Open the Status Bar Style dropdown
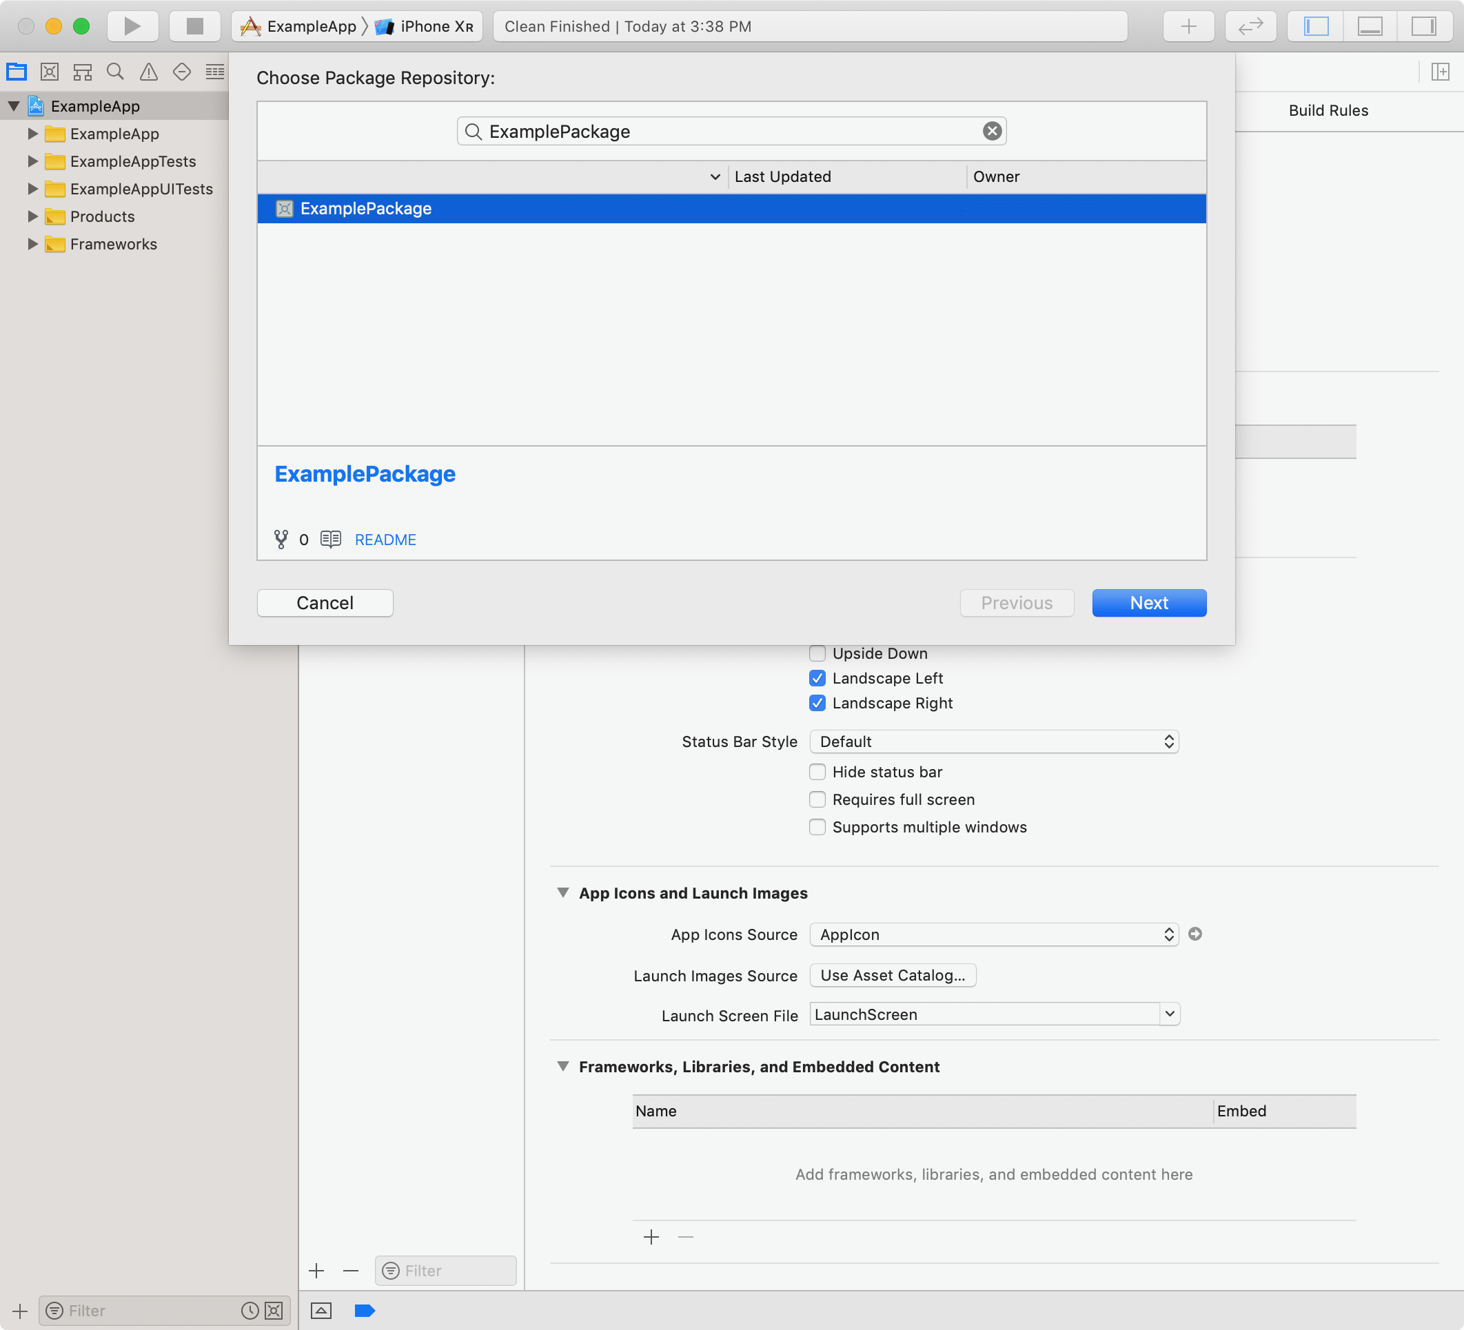 pyautogui.click(x=993, y=741)
